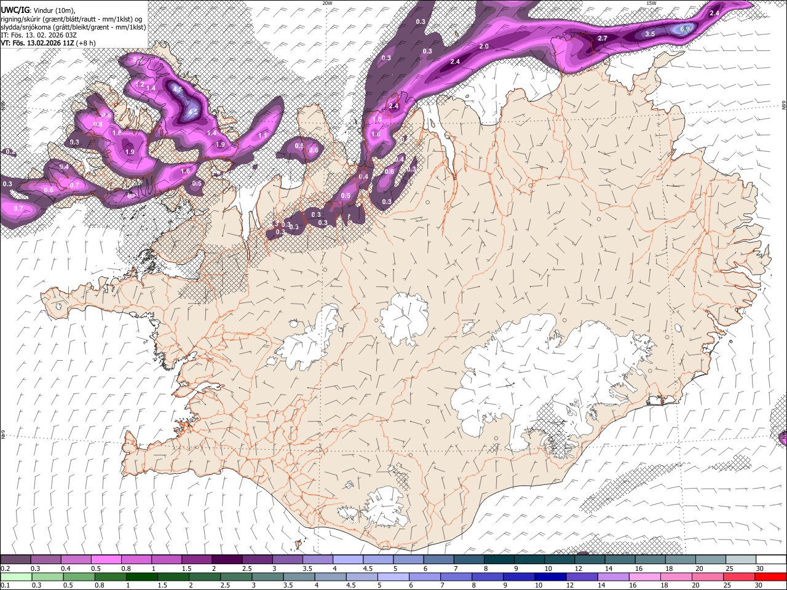
Task: Click the 15W longitude label
Action: point(651,3)
